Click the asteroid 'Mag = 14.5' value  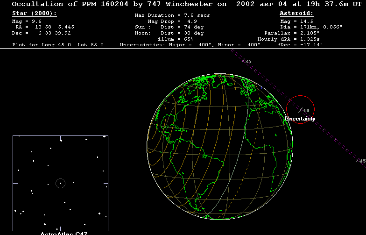(x=297, y=21)
